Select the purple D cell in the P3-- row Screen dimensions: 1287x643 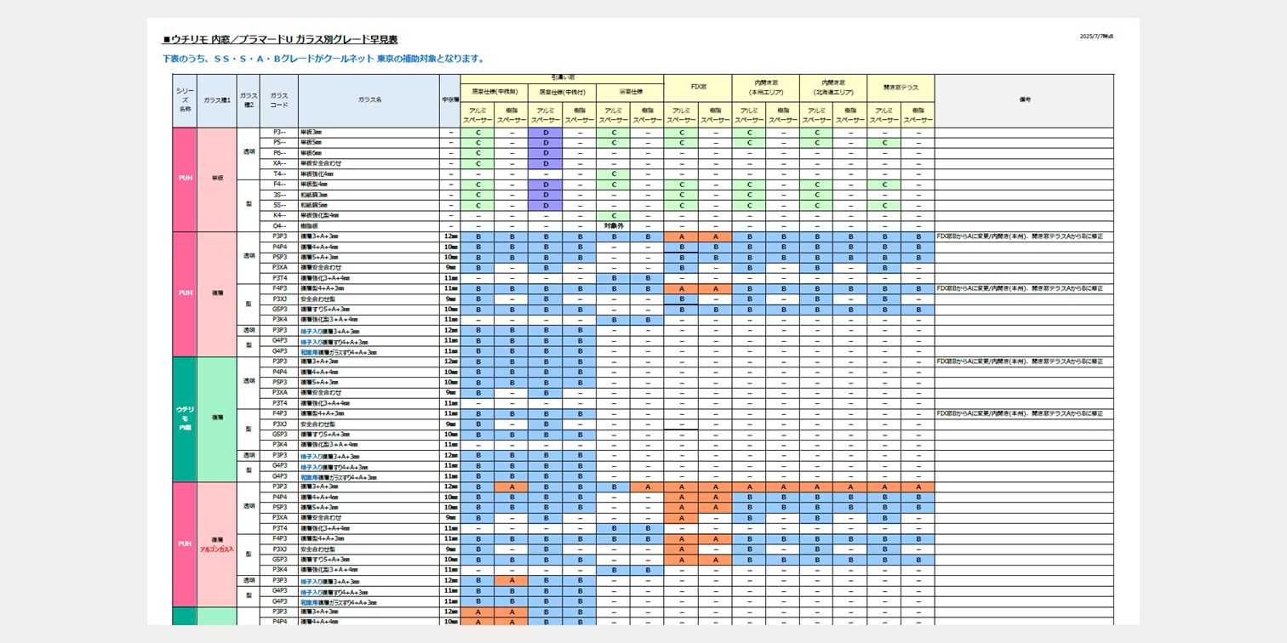click(x=546, y=133)
